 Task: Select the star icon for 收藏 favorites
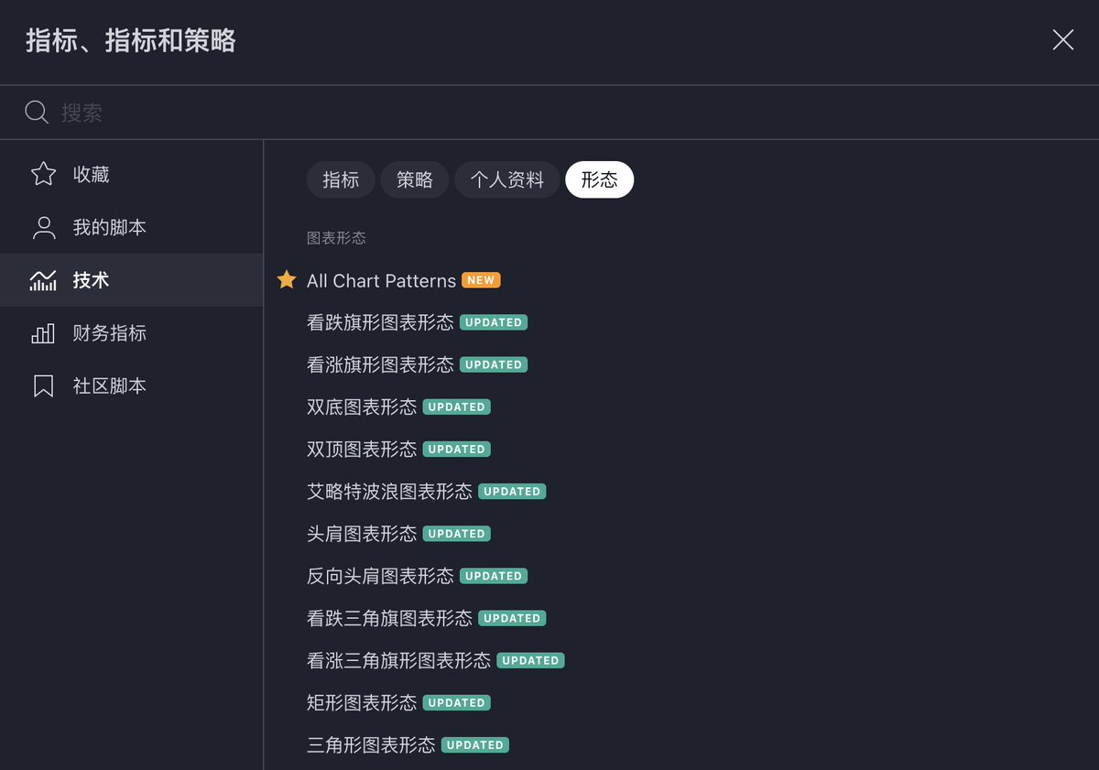pyautogui.click(x=43, y=173)
